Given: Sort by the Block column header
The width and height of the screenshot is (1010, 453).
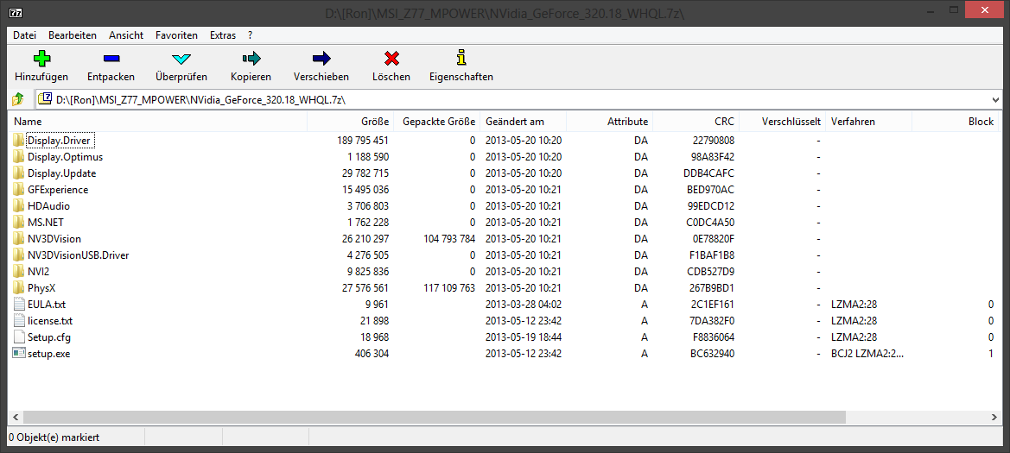Looking at the screenshot, I should [x=956, y=121].
